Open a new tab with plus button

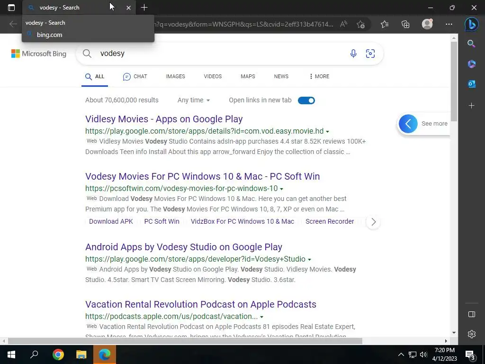(x=144, y=8)
